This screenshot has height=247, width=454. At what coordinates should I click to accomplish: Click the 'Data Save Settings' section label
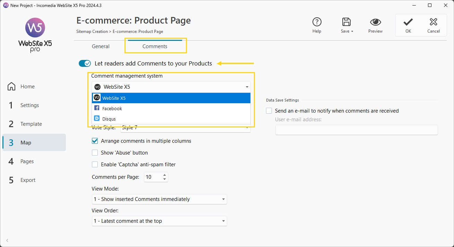click(282, 100)
